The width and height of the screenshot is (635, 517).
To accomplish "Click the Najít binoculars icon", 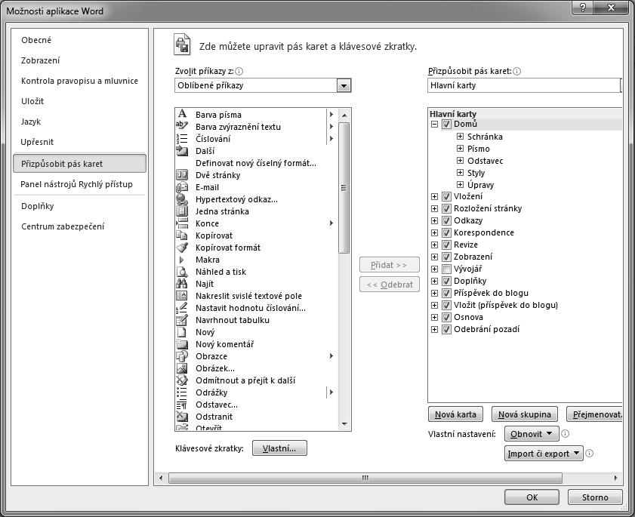I will tap(182, 283).
